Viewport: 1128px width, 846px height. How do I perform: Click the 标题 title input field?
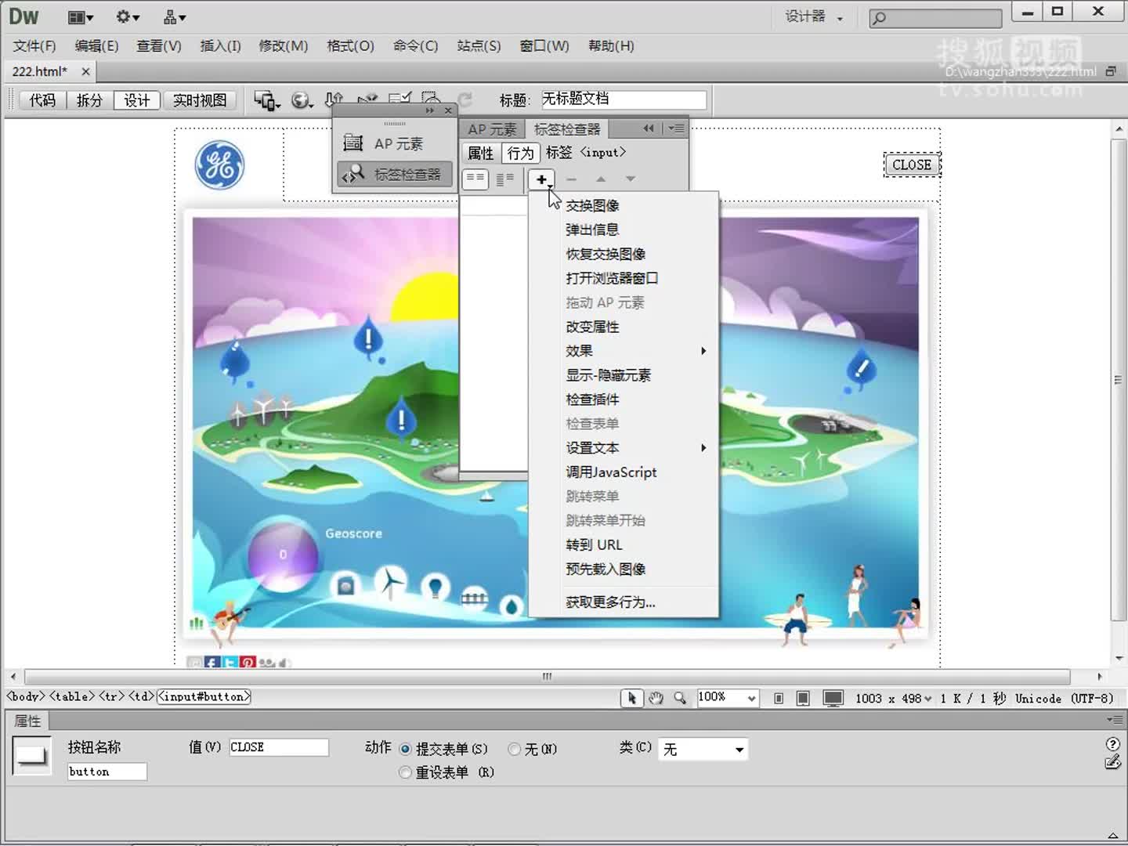(x=624, y=99)
